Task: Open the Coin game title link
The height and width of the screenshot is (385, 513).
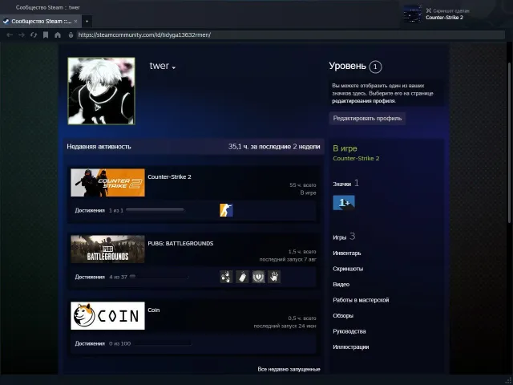Action: pyautogui.click(x=154, y=310)
